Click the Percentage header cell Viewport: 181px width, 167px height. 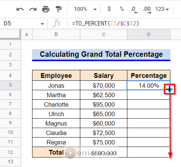click(x=149, y=75)
